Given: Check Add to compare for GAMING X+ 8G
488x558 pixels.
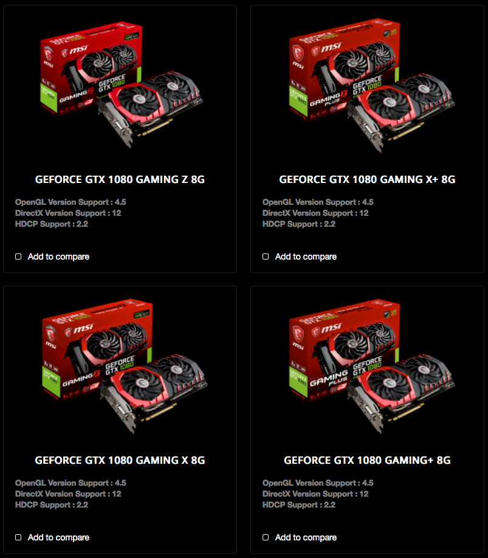Looking at the screenshot, I should pyautogui.click(x=266, y=257).
